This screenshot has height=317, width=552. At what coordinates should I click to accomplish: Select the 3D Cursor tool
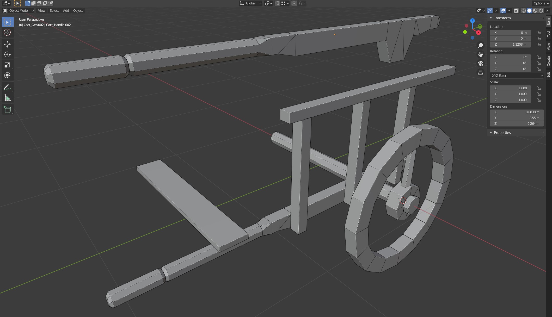(x=7, y=32)
